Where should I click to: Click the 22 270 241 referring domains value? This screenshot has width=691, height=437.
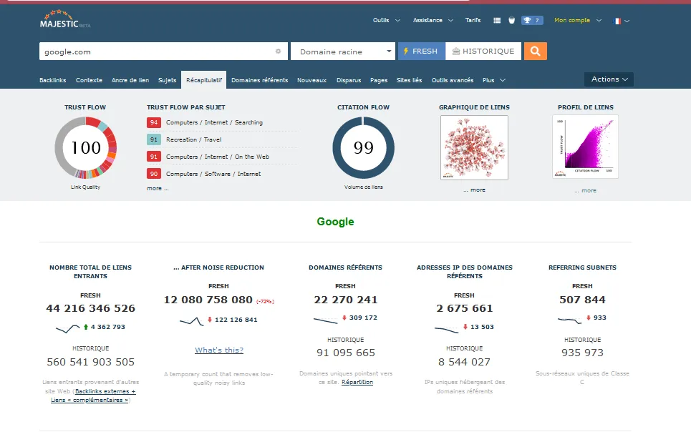[x=345, y=300]
